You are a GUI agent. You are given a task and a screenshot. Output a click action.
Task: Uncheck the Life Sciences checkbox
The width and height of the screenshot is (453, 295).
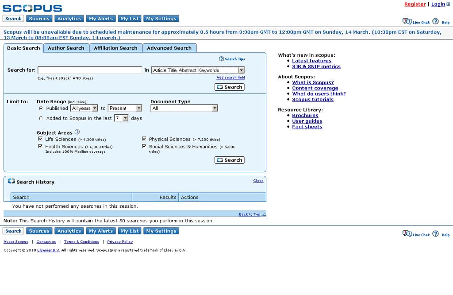tap(40, 139)
